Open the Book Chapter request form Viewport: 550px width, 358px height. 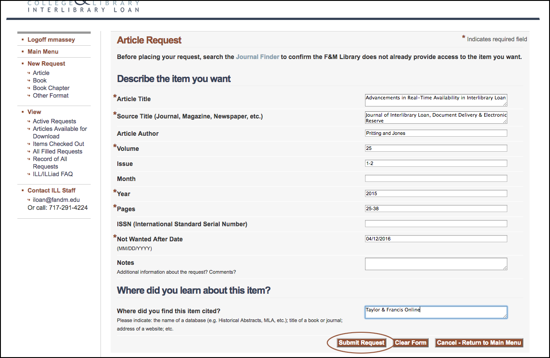coord(51,88)
